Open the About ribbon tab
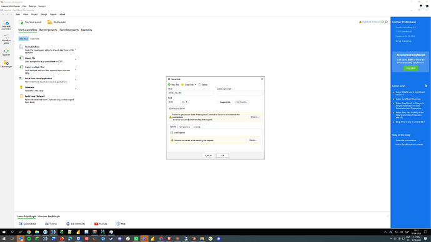This screenshot has height=242, width=431. [x=62, y=14]
